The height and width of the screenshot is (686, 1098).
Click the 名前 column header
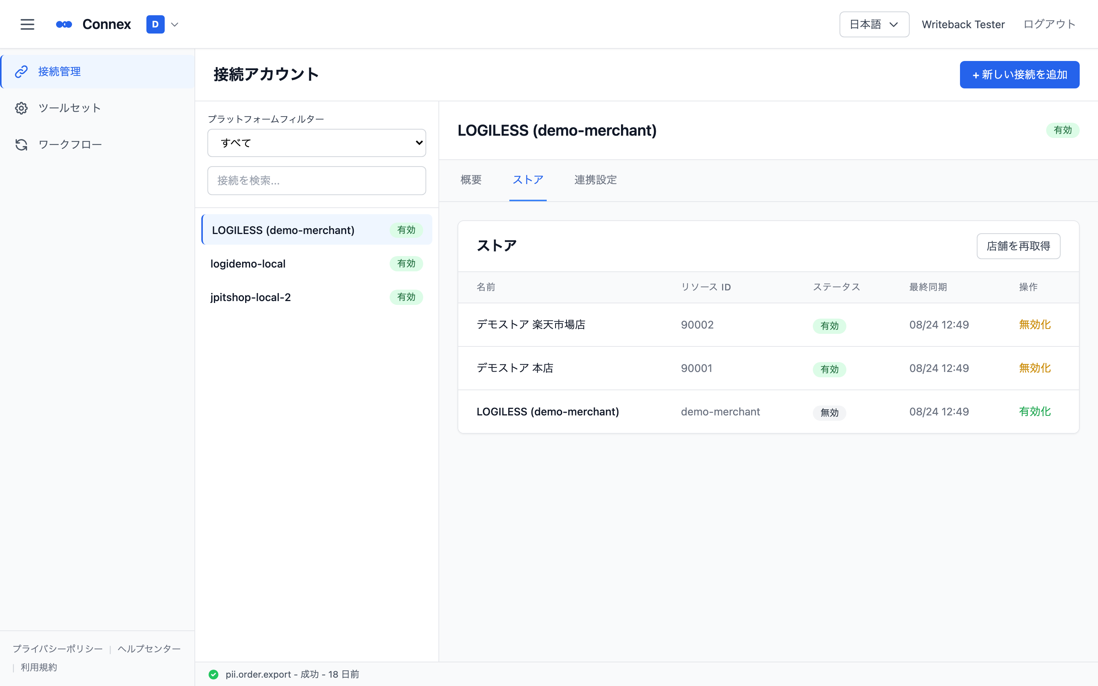486,287
